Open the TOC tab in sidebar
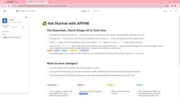180x97 pixels. point(23,27)
